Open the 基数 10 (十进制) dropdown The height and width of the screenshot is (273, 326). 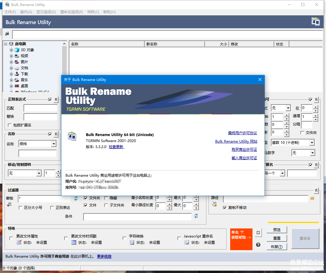click(x=293, y=143)
